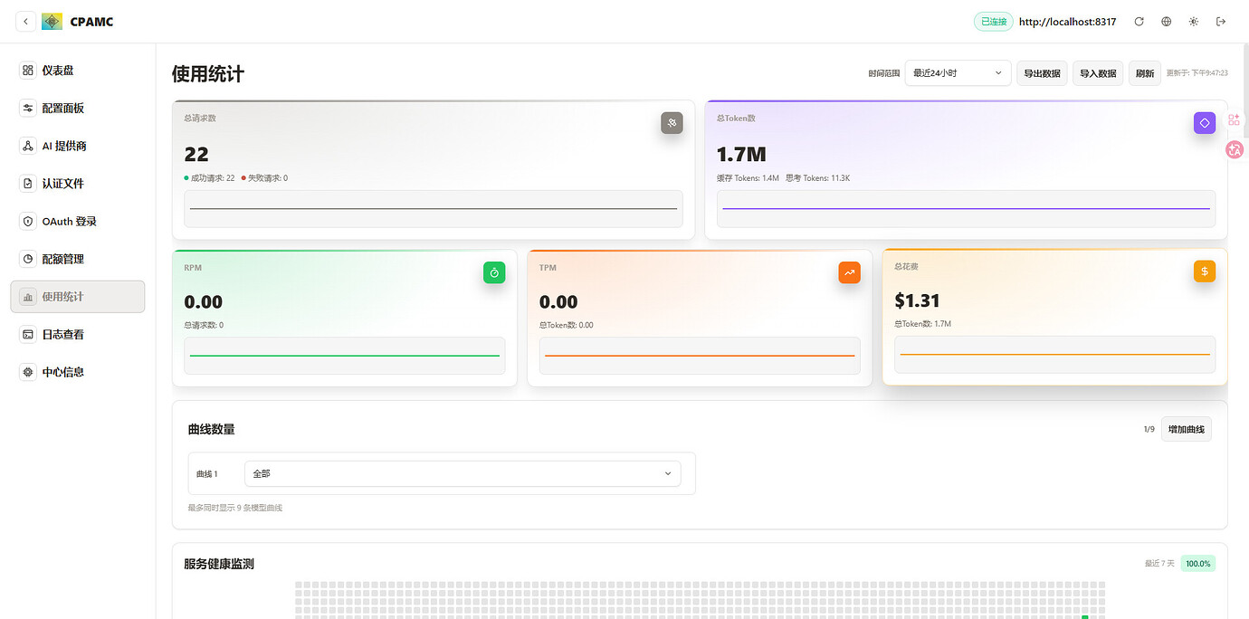Screen dimensions: 1249x619
Task: Go to 日志查看 in the sidebar
Action: tap(78, 335)
